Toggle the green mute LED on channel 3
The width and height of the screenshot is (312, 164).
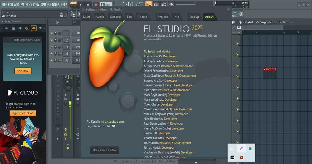(51, 47)
